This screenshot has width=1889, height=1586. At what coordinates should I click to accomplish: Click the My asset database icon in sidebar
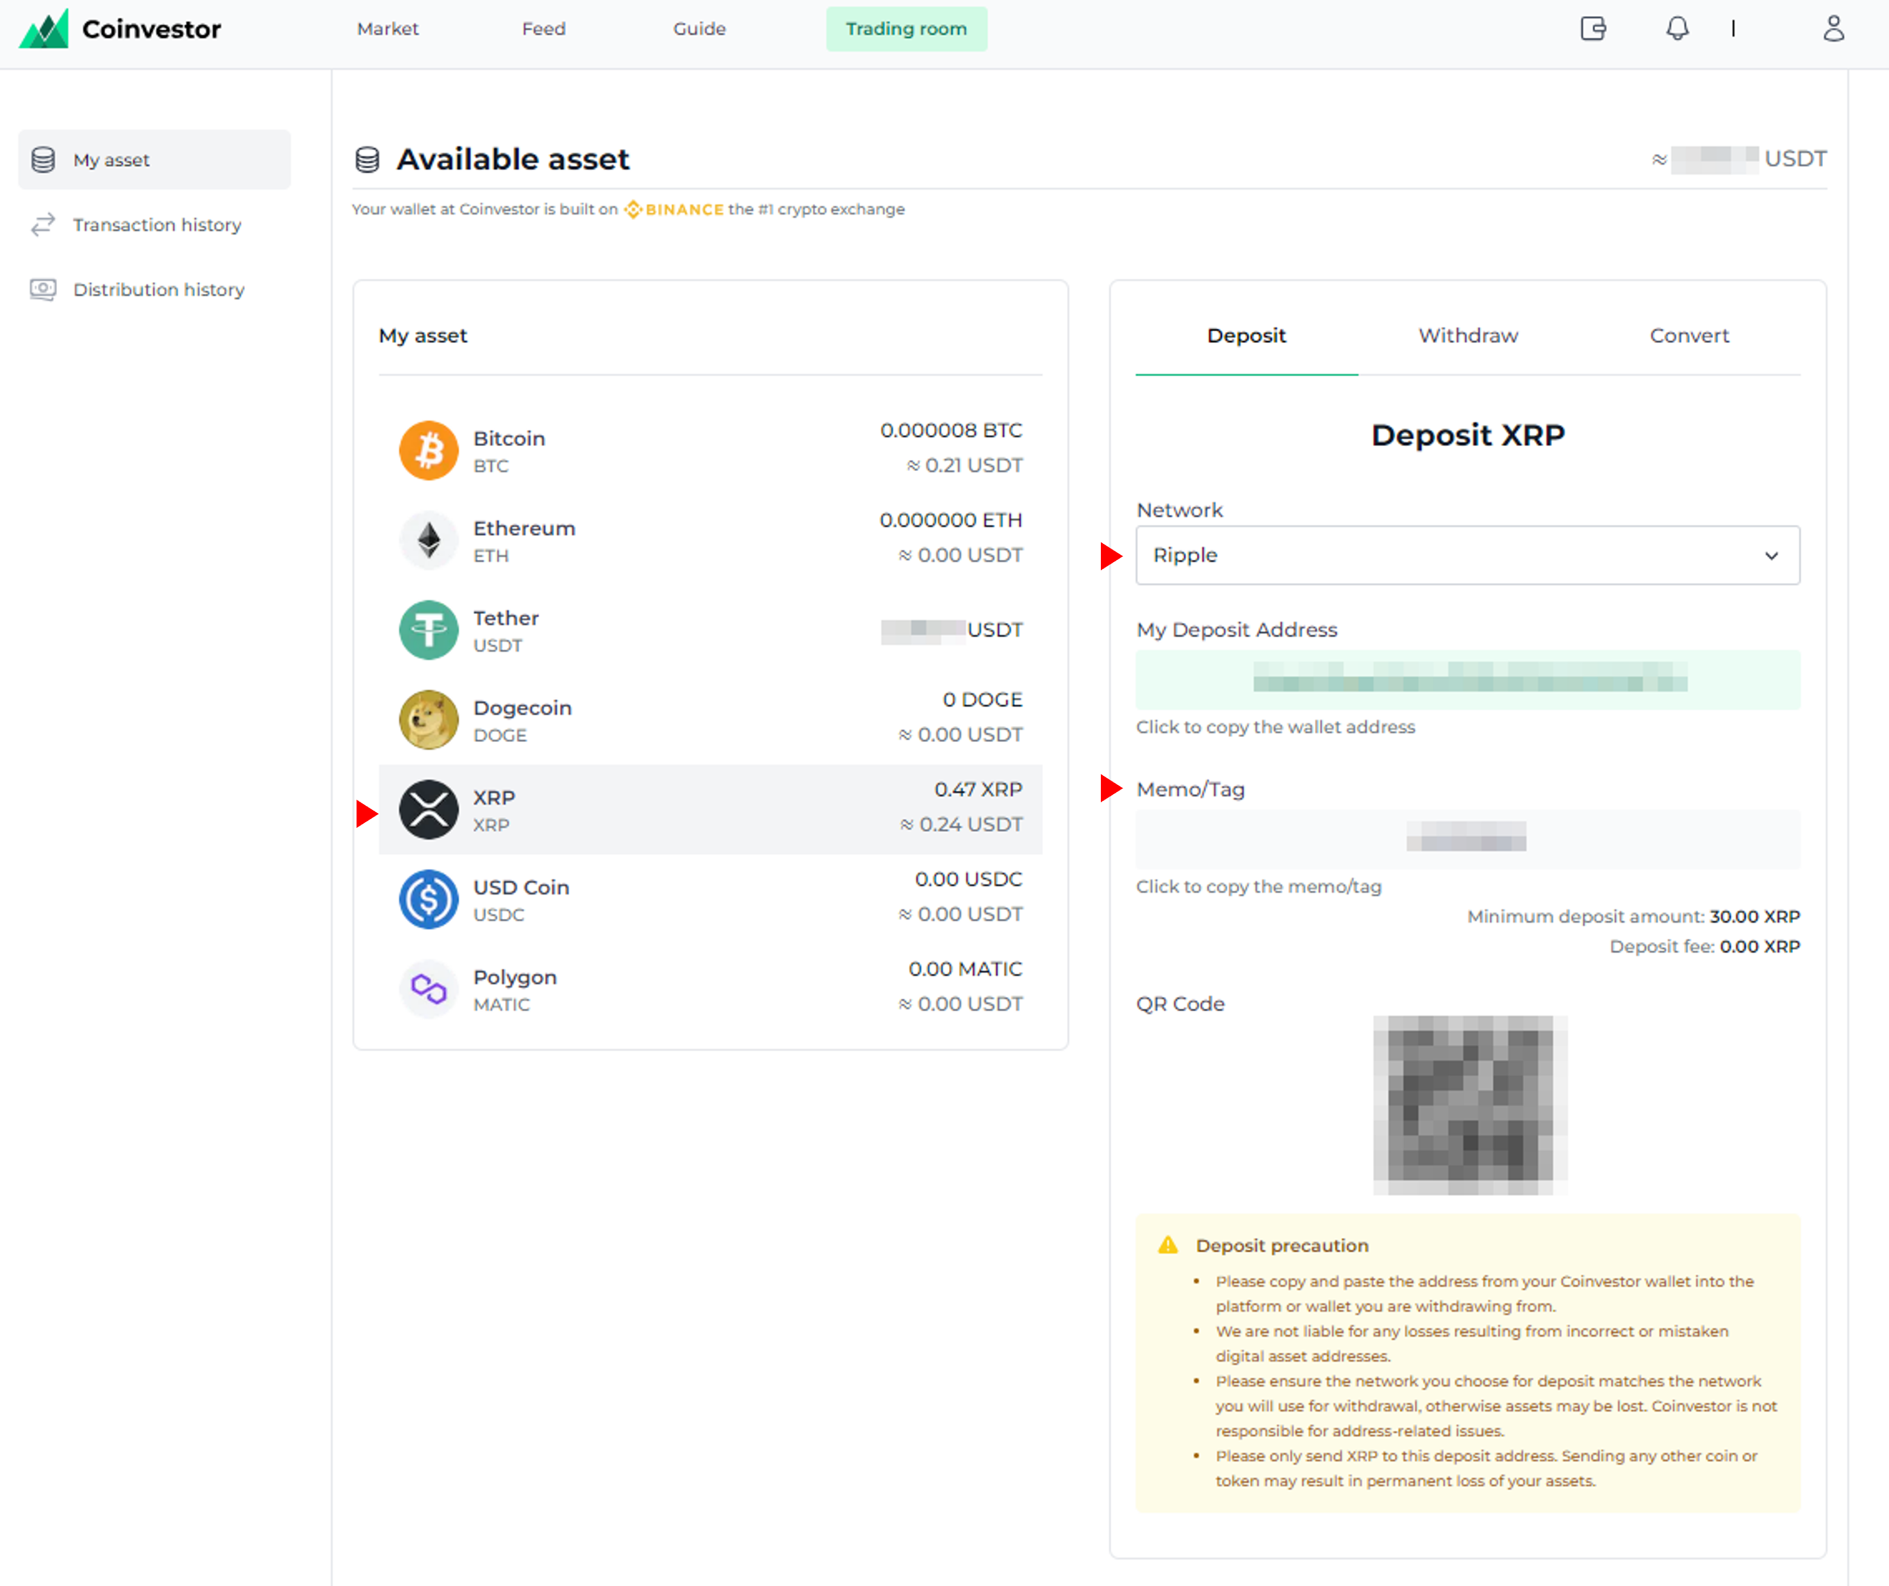coord(43,159)
